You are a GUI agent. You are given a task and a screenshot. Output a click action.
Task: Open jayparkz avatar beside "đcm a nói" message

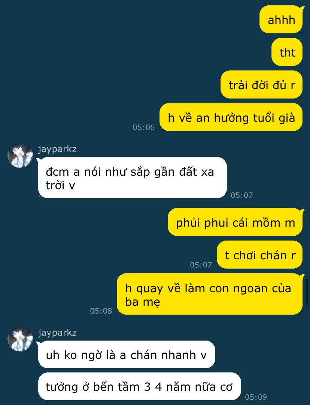click(x=20, y=155)
